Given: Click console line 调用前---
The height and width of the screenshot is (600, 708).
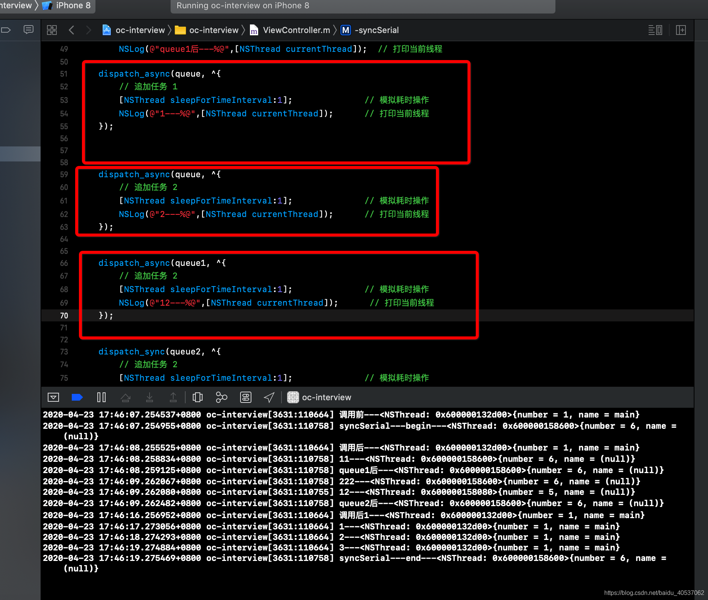Looking at the screenshot, I should [x=341, y=415].
